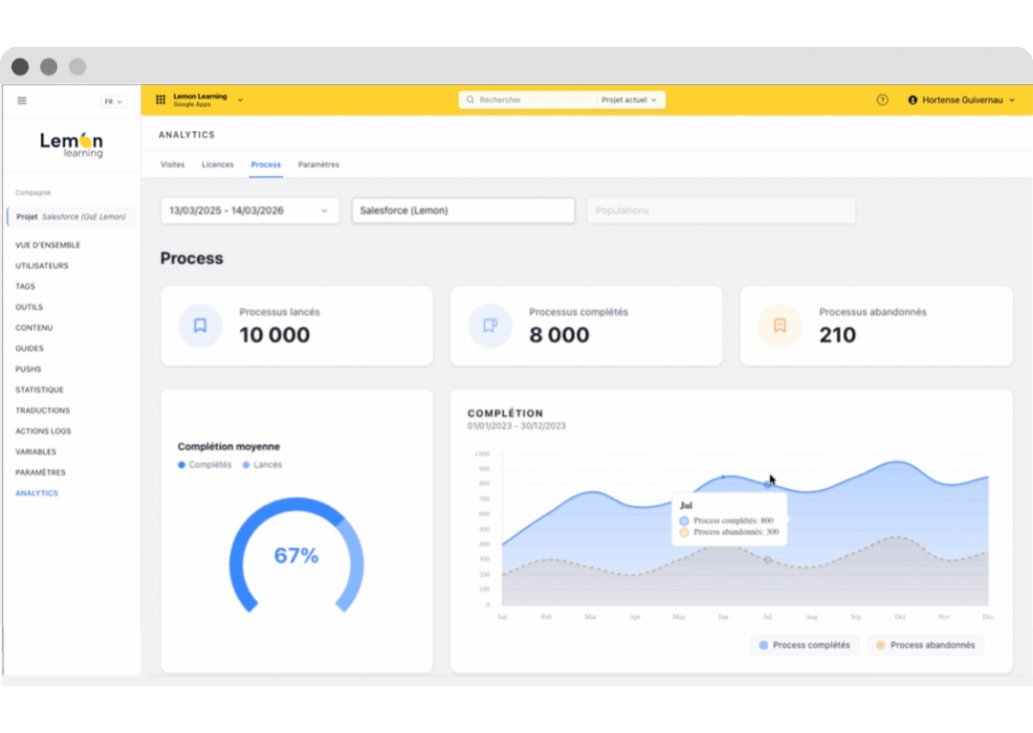Click the Processus complétés icon
The height and width of the screenshot is (733, 1033).
pos(490,325)
